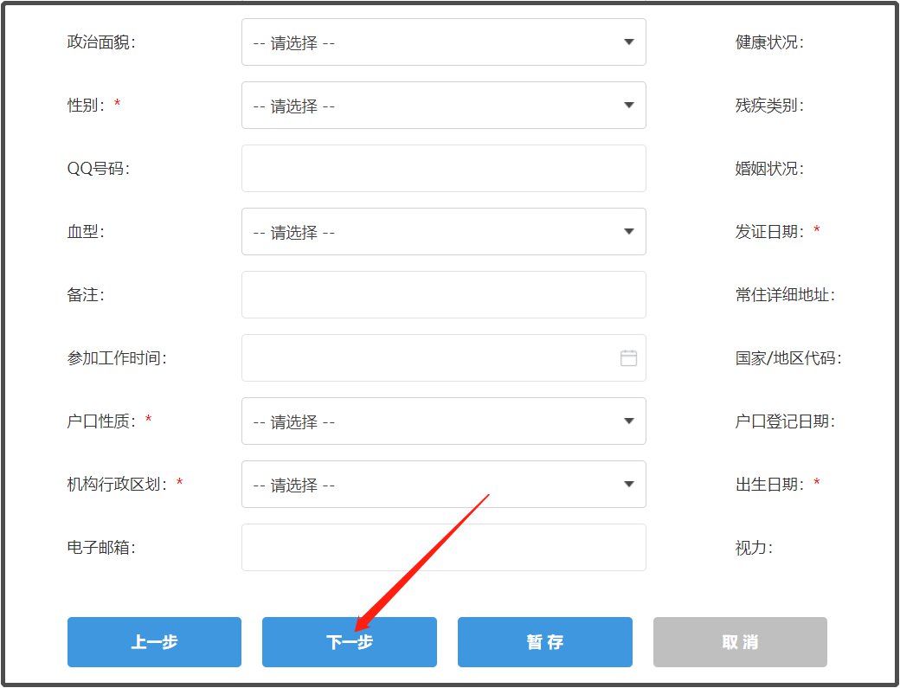Click the 出生日期 label
This screenshot has width=900, height=688.
pos(769,485)
